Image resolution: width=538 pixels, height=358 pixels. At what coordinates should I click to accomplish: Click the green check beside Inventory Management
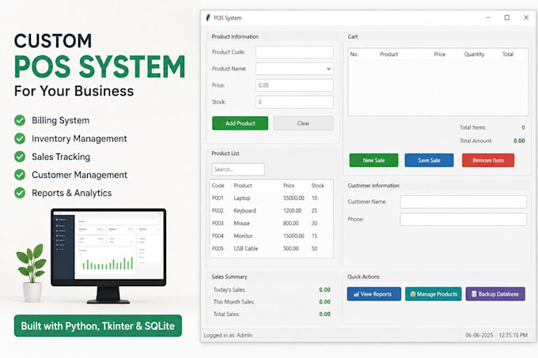coord(20,138)
